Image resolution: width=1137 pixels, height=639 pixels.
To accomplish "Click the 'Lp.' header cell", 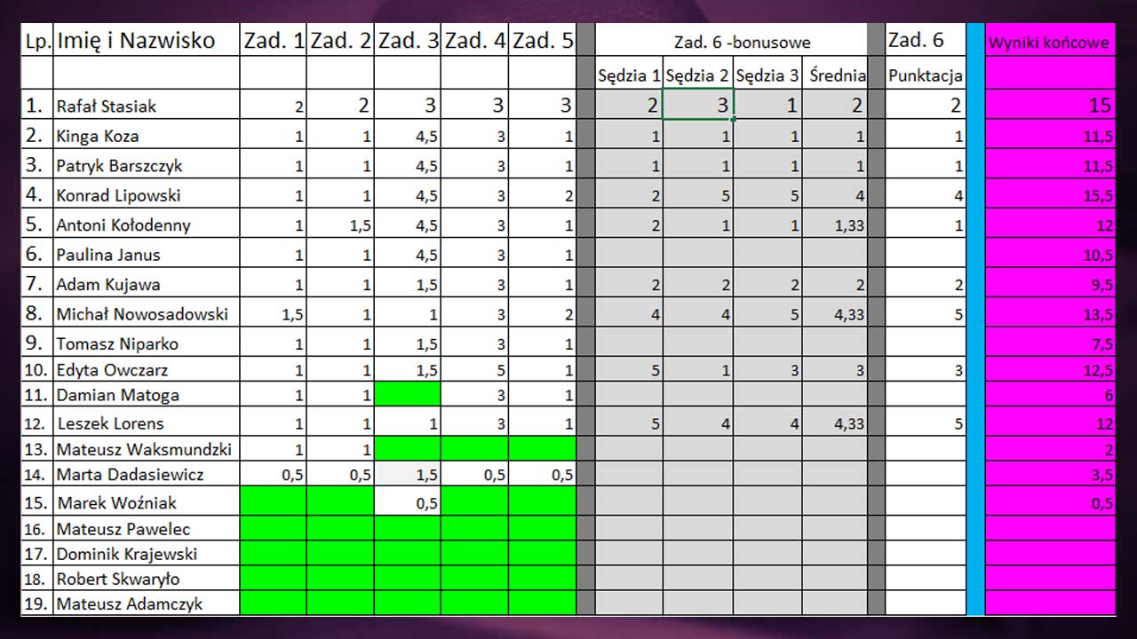I will click(x=37, y=41).
